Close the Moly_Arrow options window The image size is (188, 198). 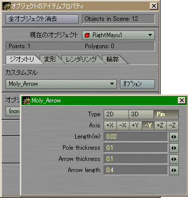click(182, 101)
